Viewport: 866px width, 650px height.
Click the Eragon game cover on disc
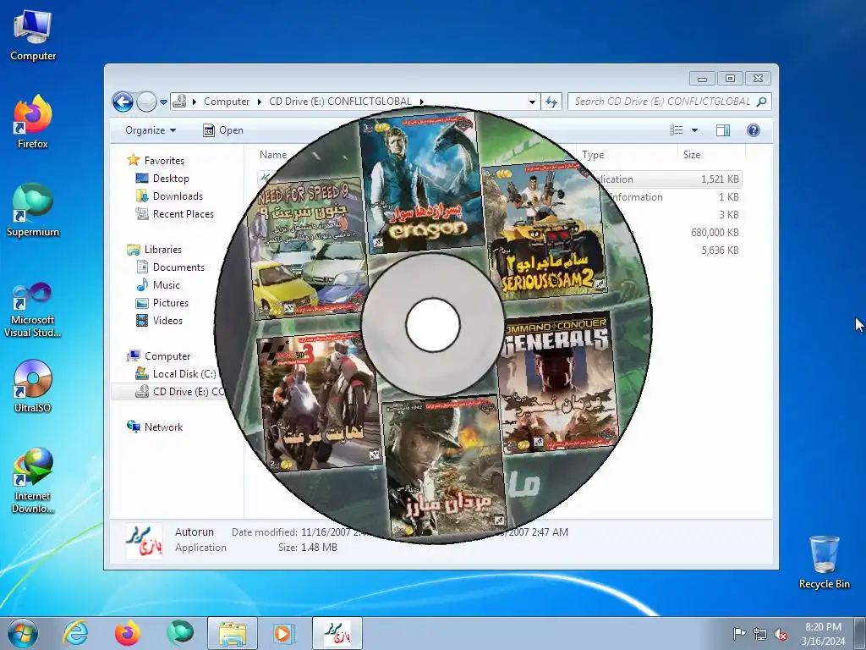tap(422, 182)
